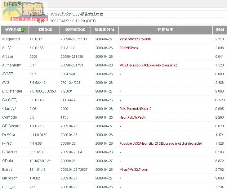Select the mks_vir software name
Screen dimensions: 227x190
pyautogui.click(x=9, y=187)
